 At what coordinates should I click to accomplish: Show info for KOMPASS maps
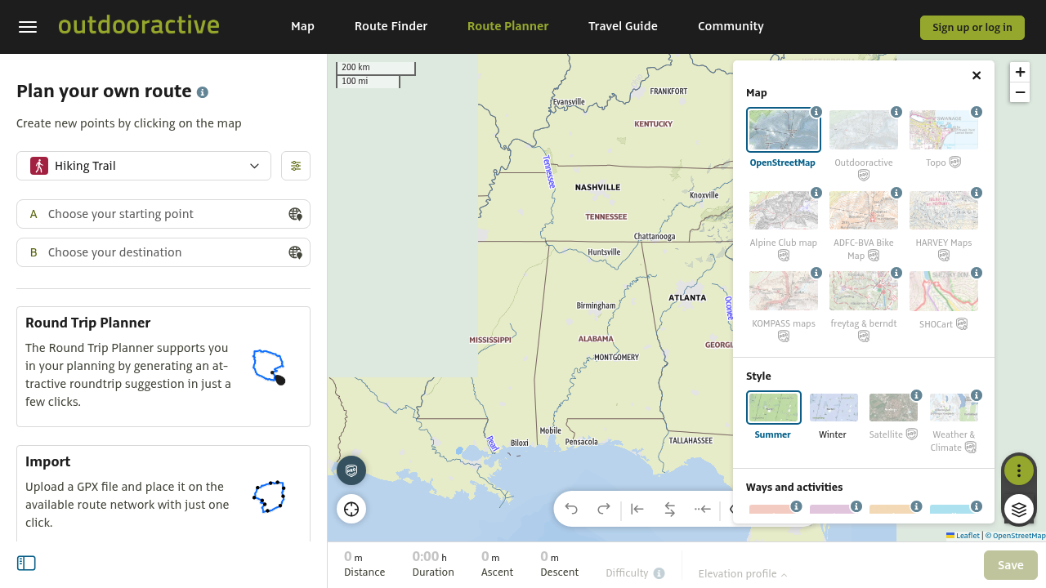tap(816, 273)
